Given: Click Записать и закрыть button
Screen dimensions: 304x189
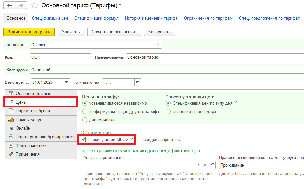Looking at the screenshot, I should 29,32.
